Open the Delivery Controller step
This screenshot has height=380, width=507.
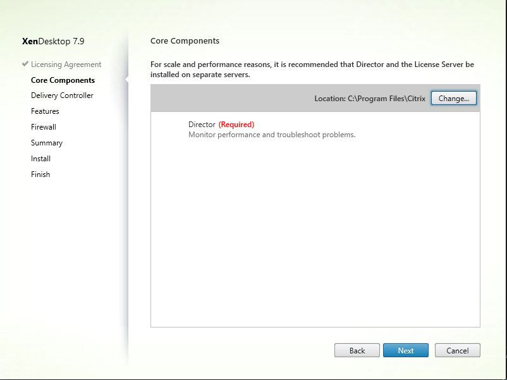(62, 95)
